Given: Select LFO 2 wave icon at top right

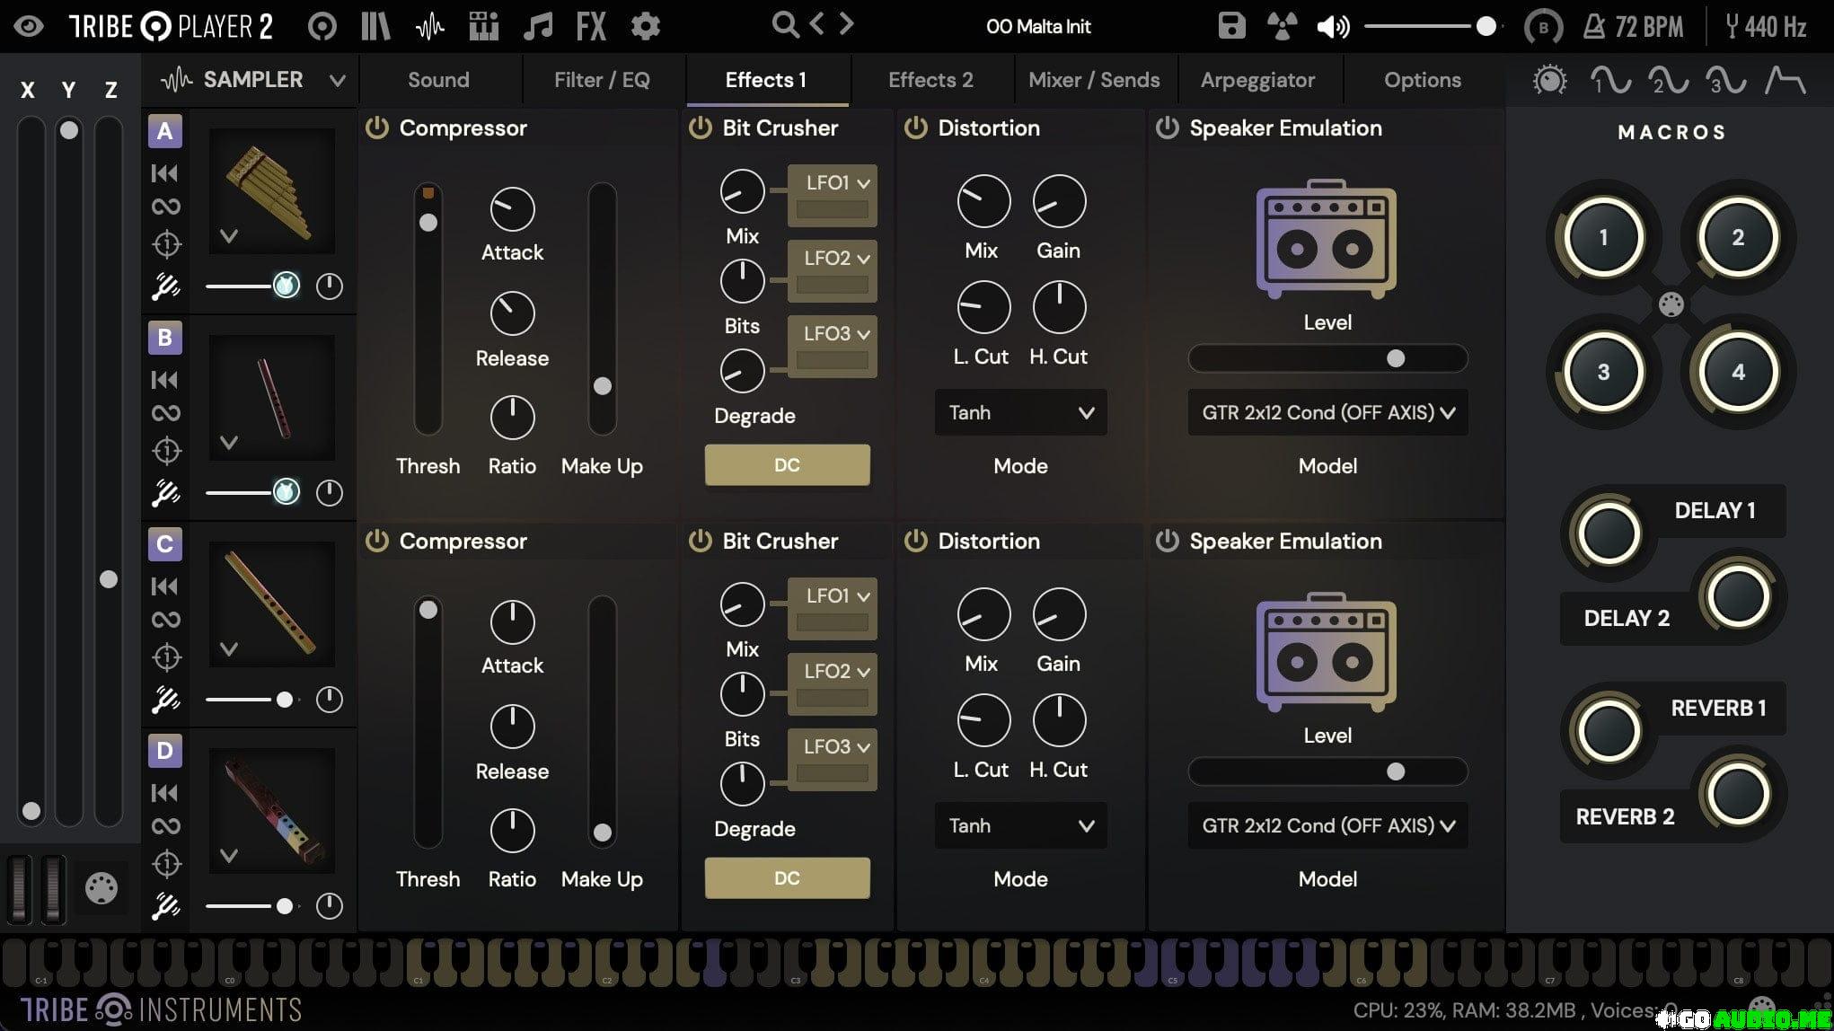Looking at the screenshot, I should [x=1667, y=81].
